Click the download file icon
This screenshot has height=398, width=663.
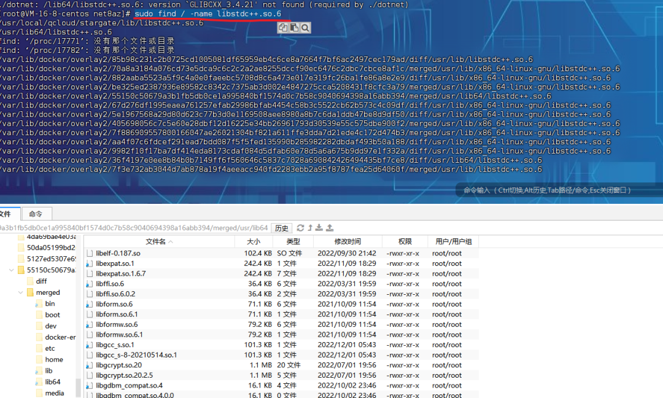pos(319,227)
